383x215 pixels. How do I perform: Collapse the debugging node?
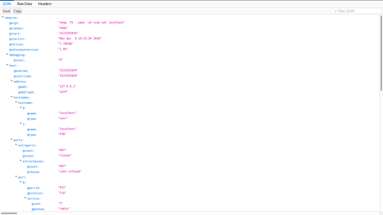(x=7, y=54)
